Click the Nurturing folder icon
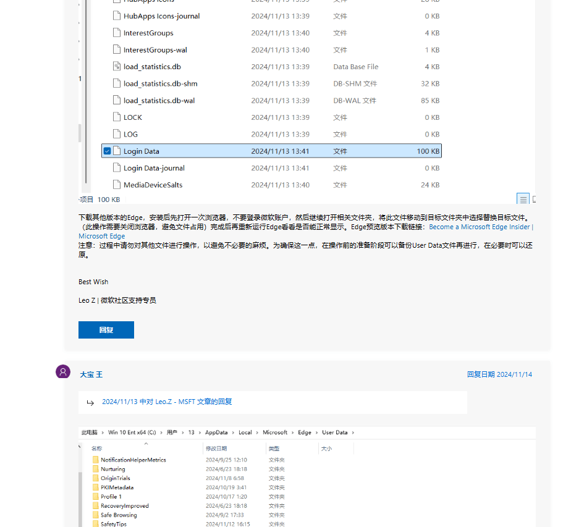This screenshot has width=584, height=527. (x=96, y=469)
